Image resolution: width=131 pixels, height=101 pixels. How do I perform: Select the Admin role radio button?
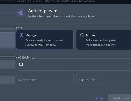pyautogui.click(x=82, y=35)
